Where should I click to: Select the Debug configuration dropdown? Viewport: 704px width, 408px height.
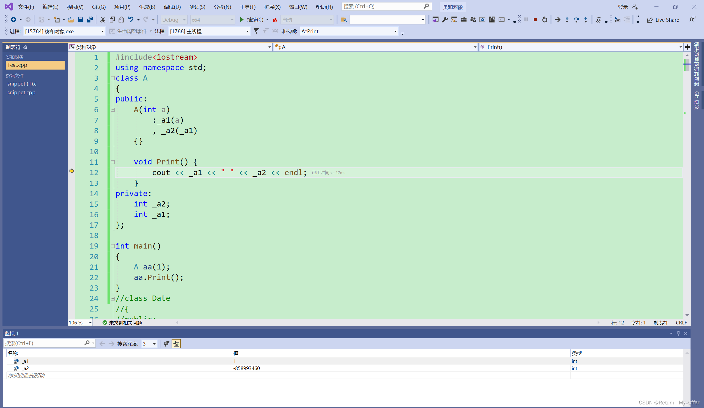click(x=174, y=20)
